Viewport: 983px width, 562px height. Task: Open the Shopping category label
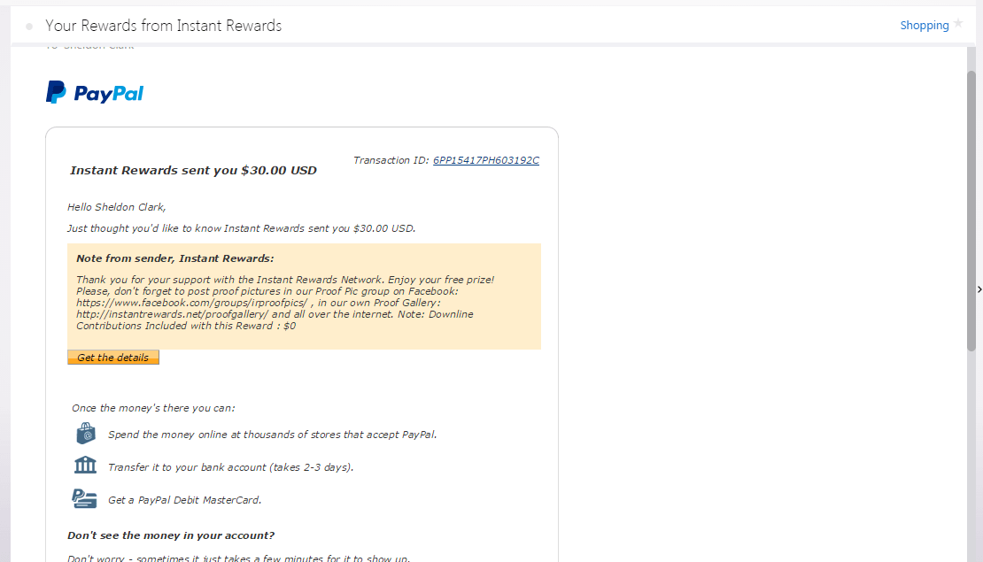pos(924,25)
